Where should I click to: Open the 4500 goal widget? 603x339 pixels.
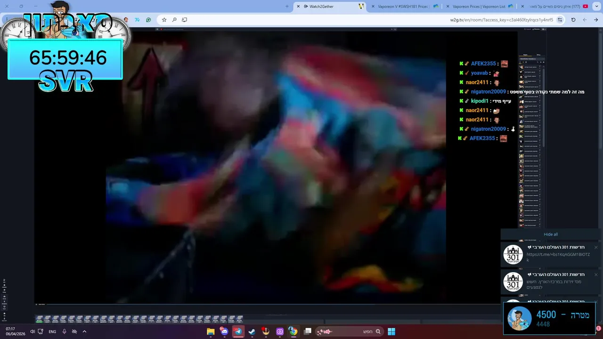coord(549,319)
